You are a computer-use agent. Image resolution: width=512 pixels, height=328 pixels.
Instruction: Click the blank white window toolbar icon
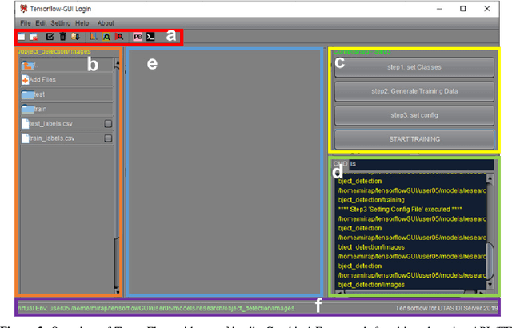22,37
